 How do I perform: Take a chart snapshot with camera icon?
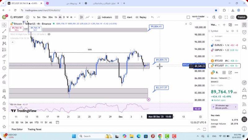pyautogui.click(x=232, y=17)
